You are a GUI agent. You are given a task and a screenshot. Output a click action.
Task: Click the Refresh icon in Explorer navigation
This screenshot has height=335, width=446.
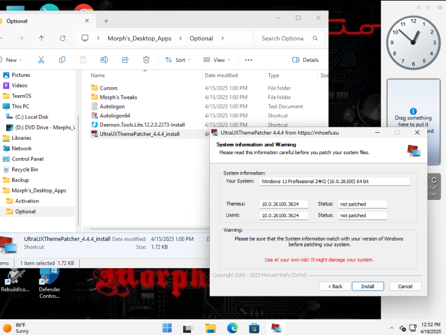[62, 38]
